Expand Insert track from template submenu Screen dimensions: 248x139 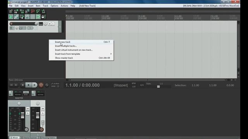click(x=81, y=54)
